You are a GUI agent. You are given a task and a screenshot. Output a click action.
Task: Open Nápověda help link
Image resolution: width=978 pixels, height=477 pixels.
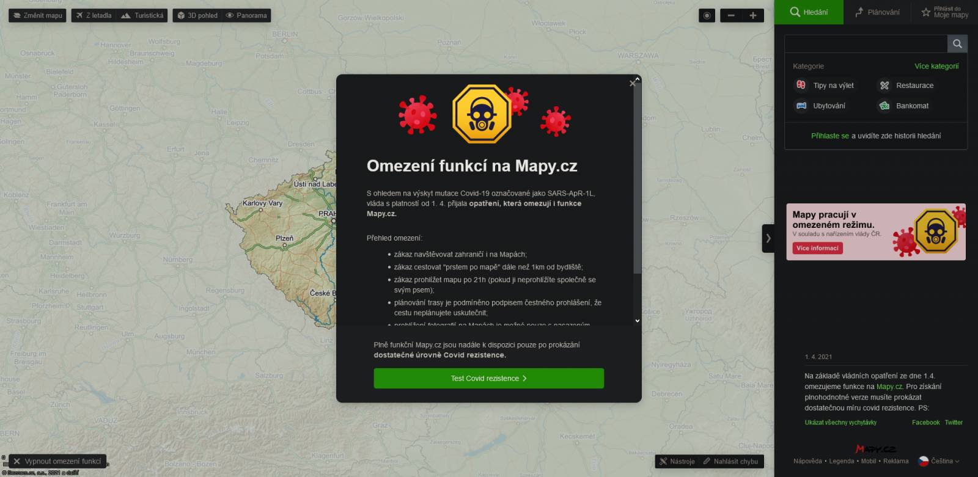(807, 461)
